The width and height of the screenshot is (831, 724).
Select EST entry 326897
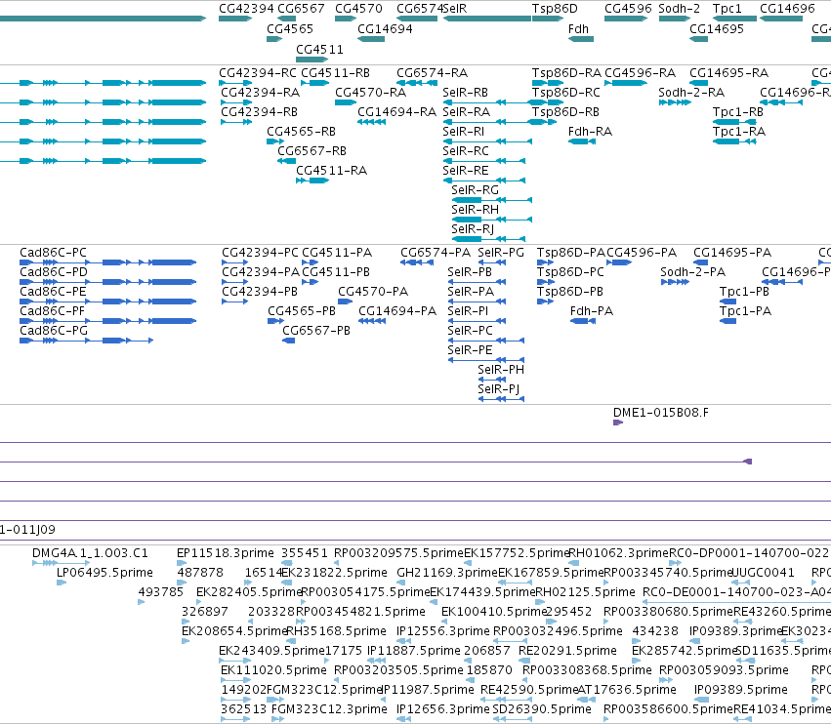204,612
